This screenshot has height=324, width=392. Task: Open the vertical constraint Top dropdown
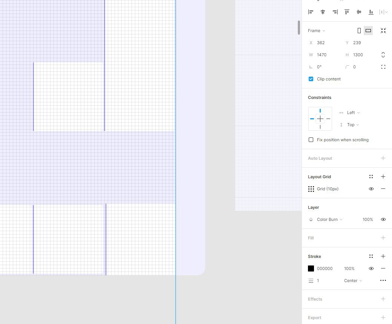tap(353, 125)
